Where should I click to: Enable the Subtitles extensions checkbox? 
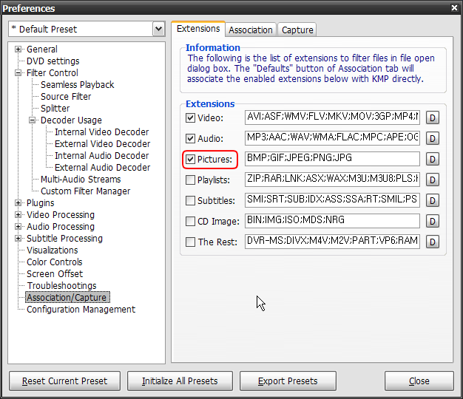click(191, 200)
